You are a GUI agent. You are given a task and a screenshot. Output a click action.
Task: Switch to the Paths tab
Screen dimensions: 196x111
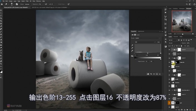pos(181,37)
